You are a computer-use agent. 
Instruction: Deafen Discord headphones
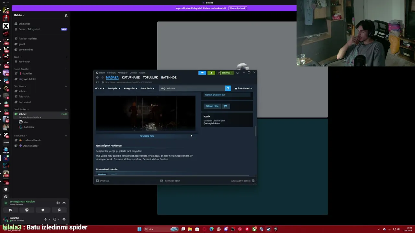click(x=54, y=219)
